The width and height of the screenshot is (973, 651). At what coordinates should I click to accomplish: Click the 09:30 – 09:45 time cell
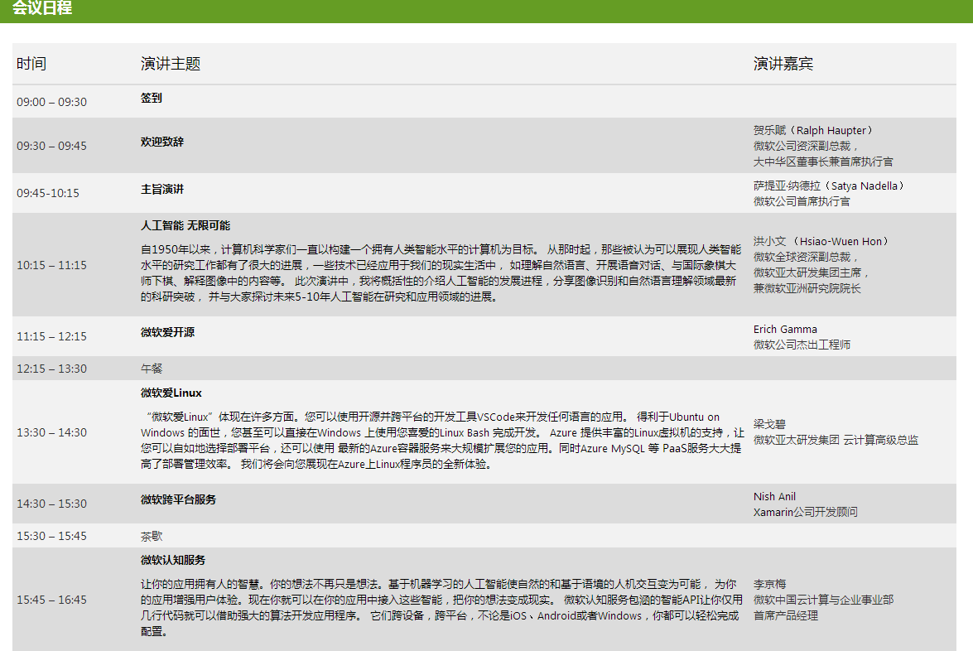click(x=51, y=146)
